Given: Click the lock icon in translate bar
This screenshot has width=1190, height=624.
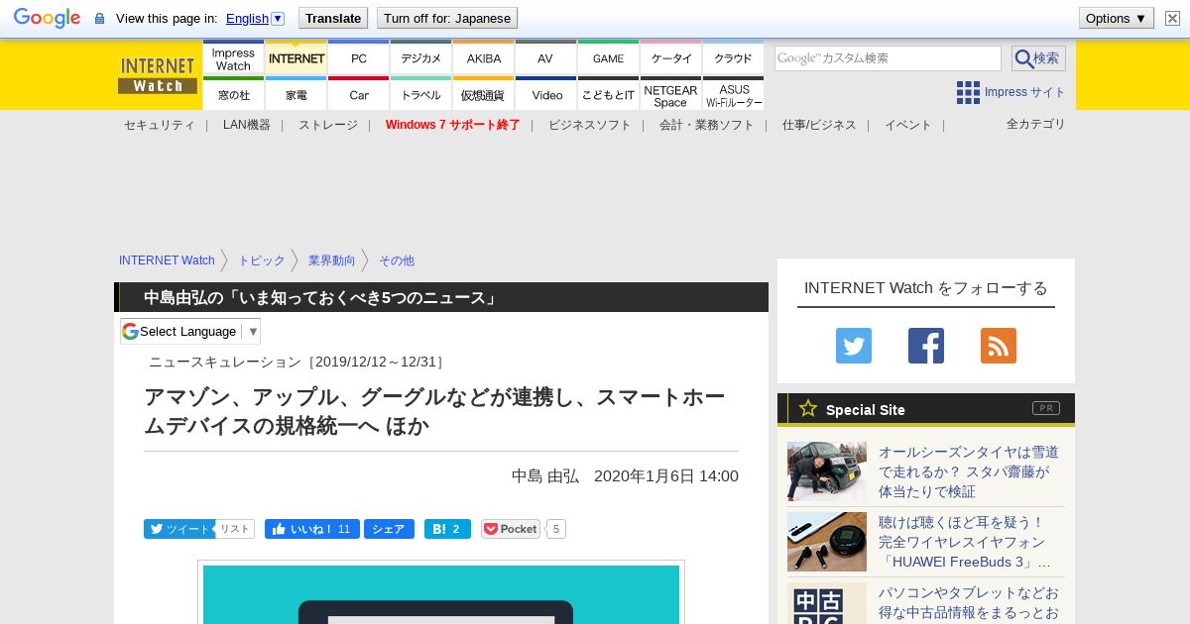Looking at the screenshot, I should click(x=99, y=19).
